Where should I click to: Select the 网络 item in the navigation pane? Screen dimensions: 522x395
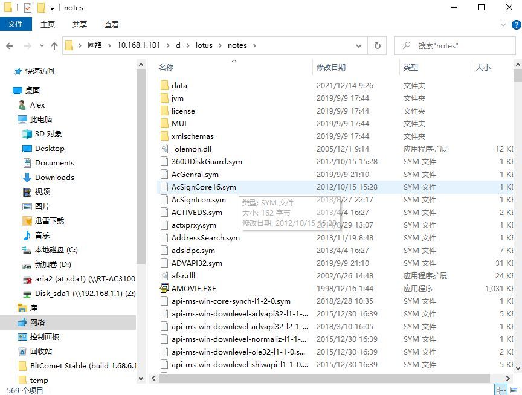pos(68,322)
